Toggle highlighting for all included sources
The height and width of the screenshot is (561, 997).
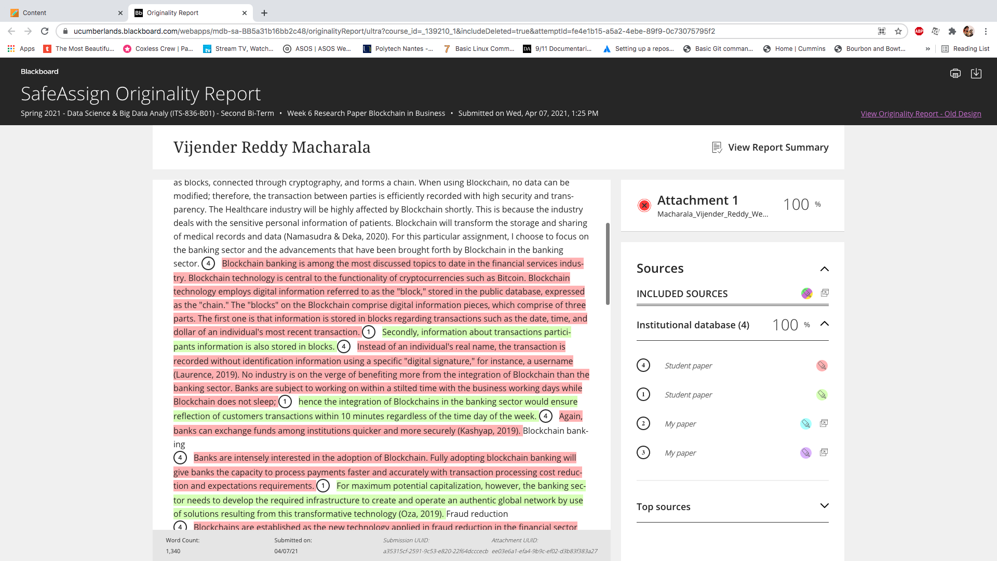pyautogui.click(x=806, y=293)
